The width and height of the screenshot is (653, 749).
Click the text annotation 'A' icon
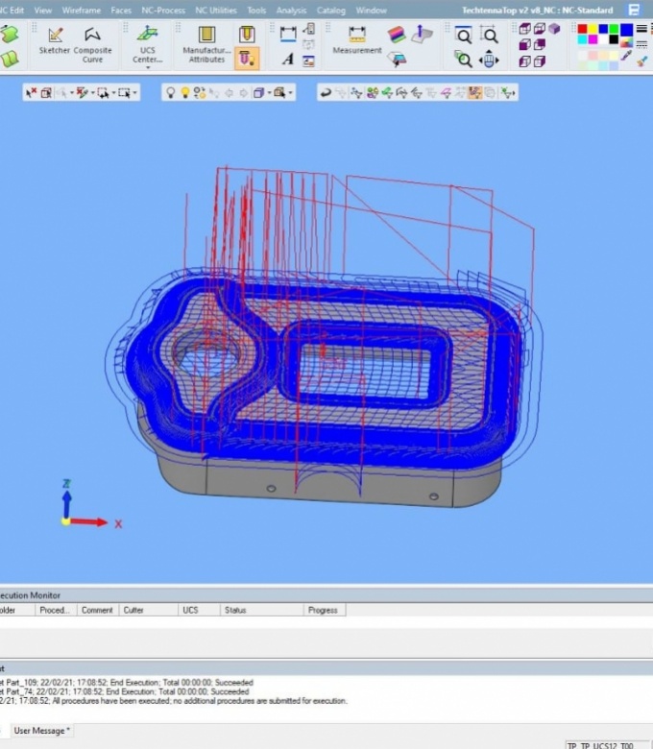click(x=287, y=59)
